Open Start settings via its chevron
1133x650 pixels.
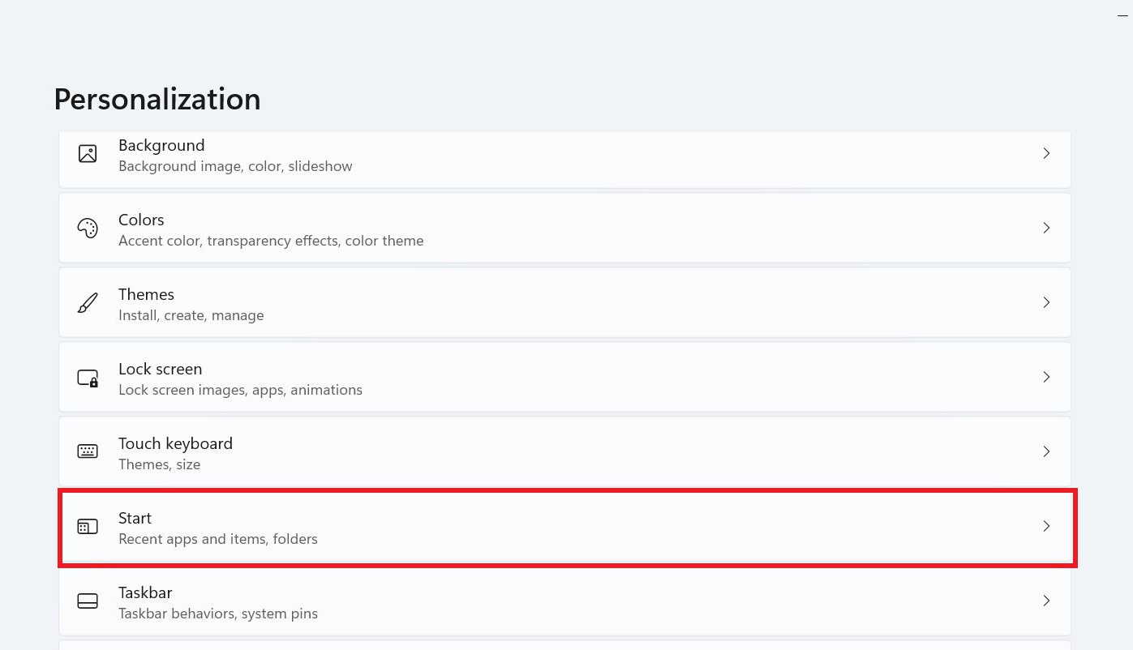pyautogui.click(x=1046, y=526)
